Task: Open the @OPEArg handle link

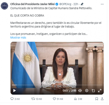Action: pyautogui.click(x=65, y=4)
